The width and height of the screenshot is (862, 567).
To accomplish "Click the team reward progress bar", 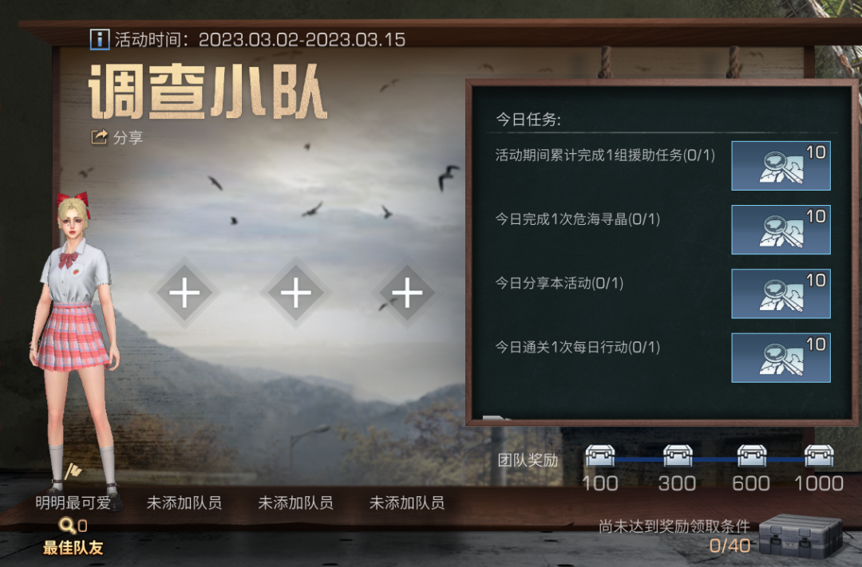I will [710, 459].
